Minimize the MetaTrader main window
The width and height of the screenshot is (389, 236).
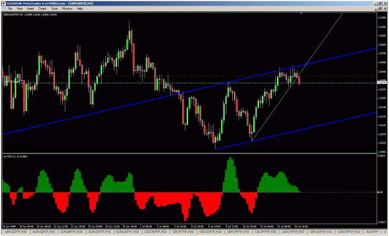(376, 4)
